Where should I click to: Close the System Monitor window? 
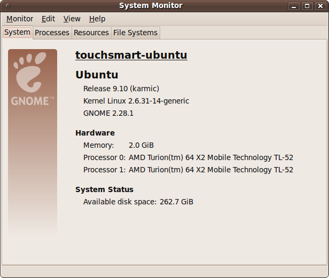[320, 6]
